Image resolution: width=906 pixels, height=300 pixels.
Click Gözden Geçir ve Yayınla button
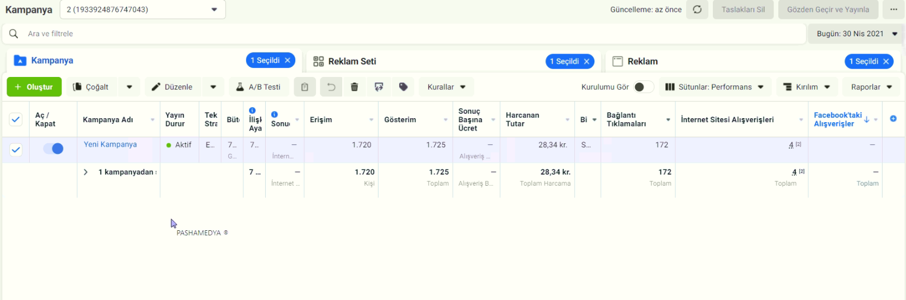point(828,9)
